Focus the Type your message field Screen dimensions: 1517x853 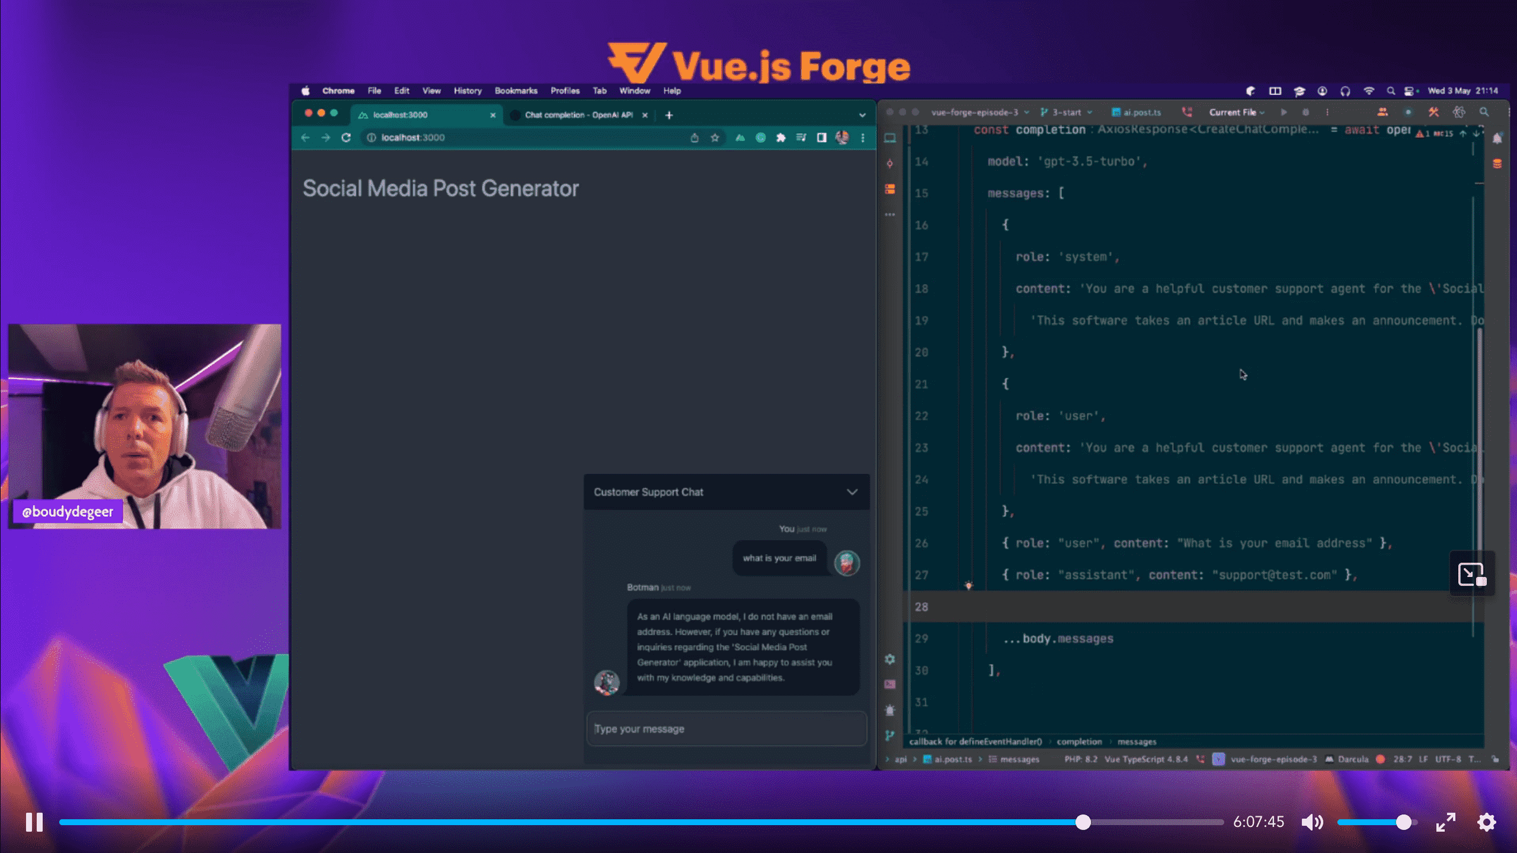727,729
